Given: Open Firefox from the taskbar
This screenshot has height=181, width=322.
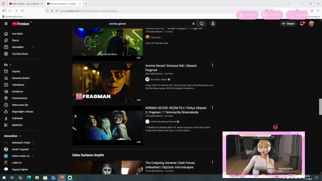Looking at the screenshot, I should point(62,178).
